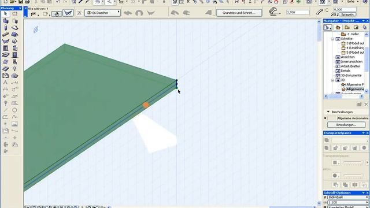This screenshot has height=208, width=370.
Task: Click the Undo arrow in the top toolbar
Action: [x=58, y=2]
